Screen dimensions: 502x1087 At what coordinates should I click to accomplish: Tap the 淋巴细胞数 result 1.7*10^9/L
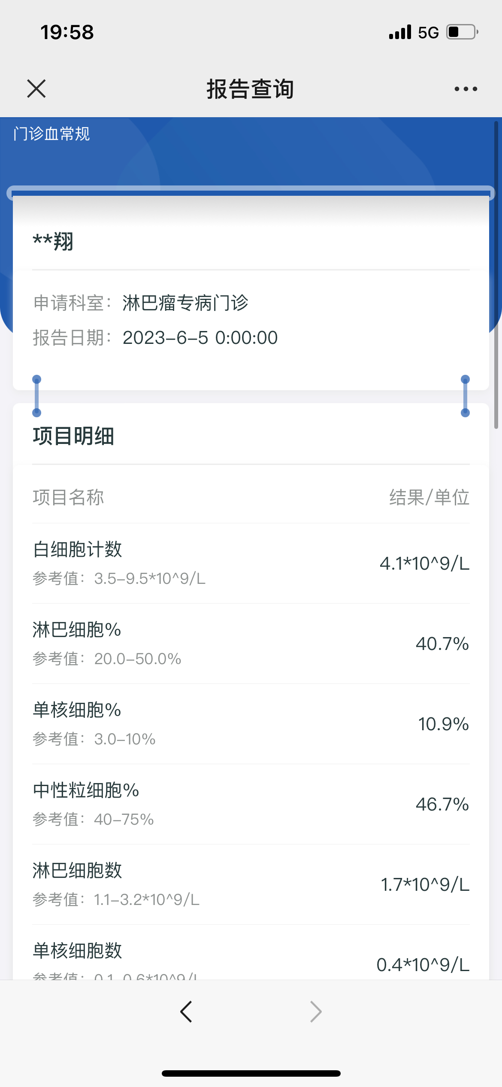click(425, 885)
